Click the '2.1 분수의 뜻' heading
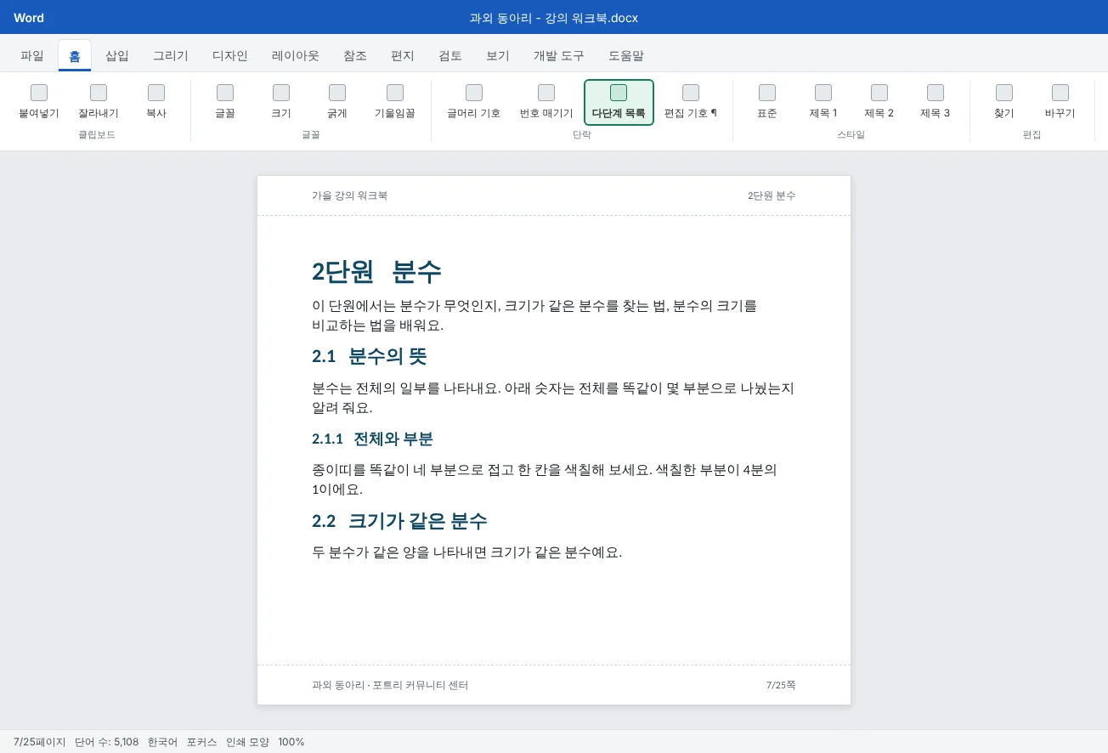Viewport: 1108px width, 753px height. point(370,356)
